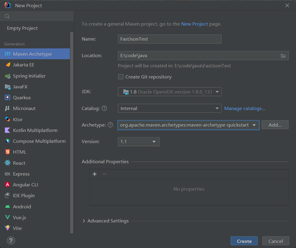
Task: Click the Cancel button
Action: tap(276, 241)
